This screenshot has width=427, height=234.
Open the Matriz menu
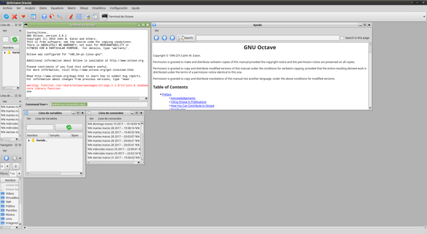[71, 8]
